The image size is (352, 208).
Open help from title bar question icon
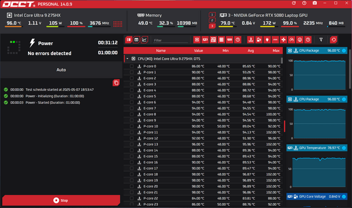click(x=304, y=3)
